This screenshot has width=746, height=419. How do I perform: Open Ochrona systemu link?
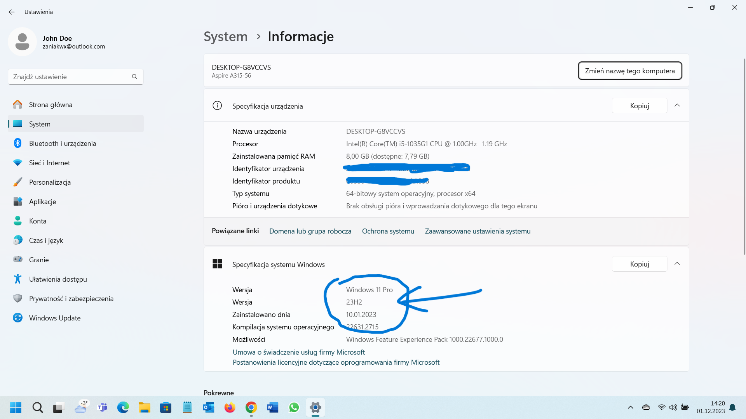click(388, 231)
